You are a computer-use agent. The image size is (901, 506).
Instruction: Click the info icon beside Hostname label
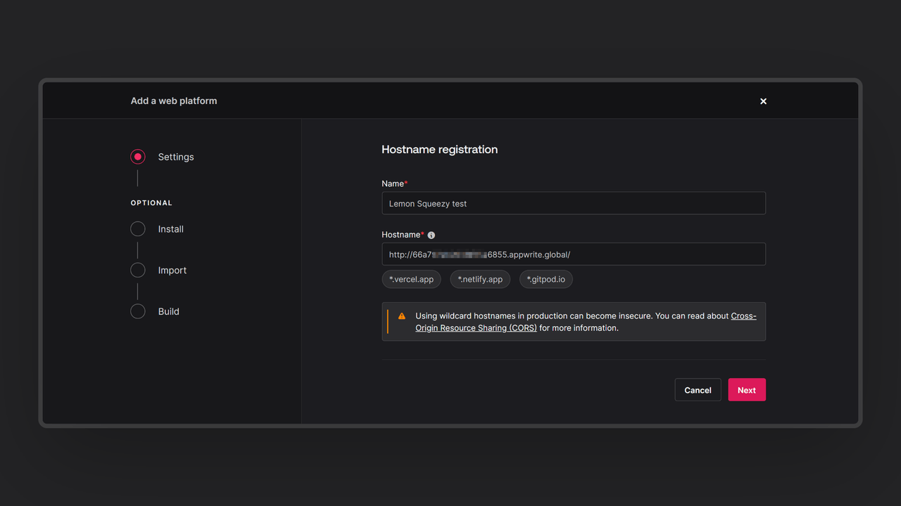point(431,235)
